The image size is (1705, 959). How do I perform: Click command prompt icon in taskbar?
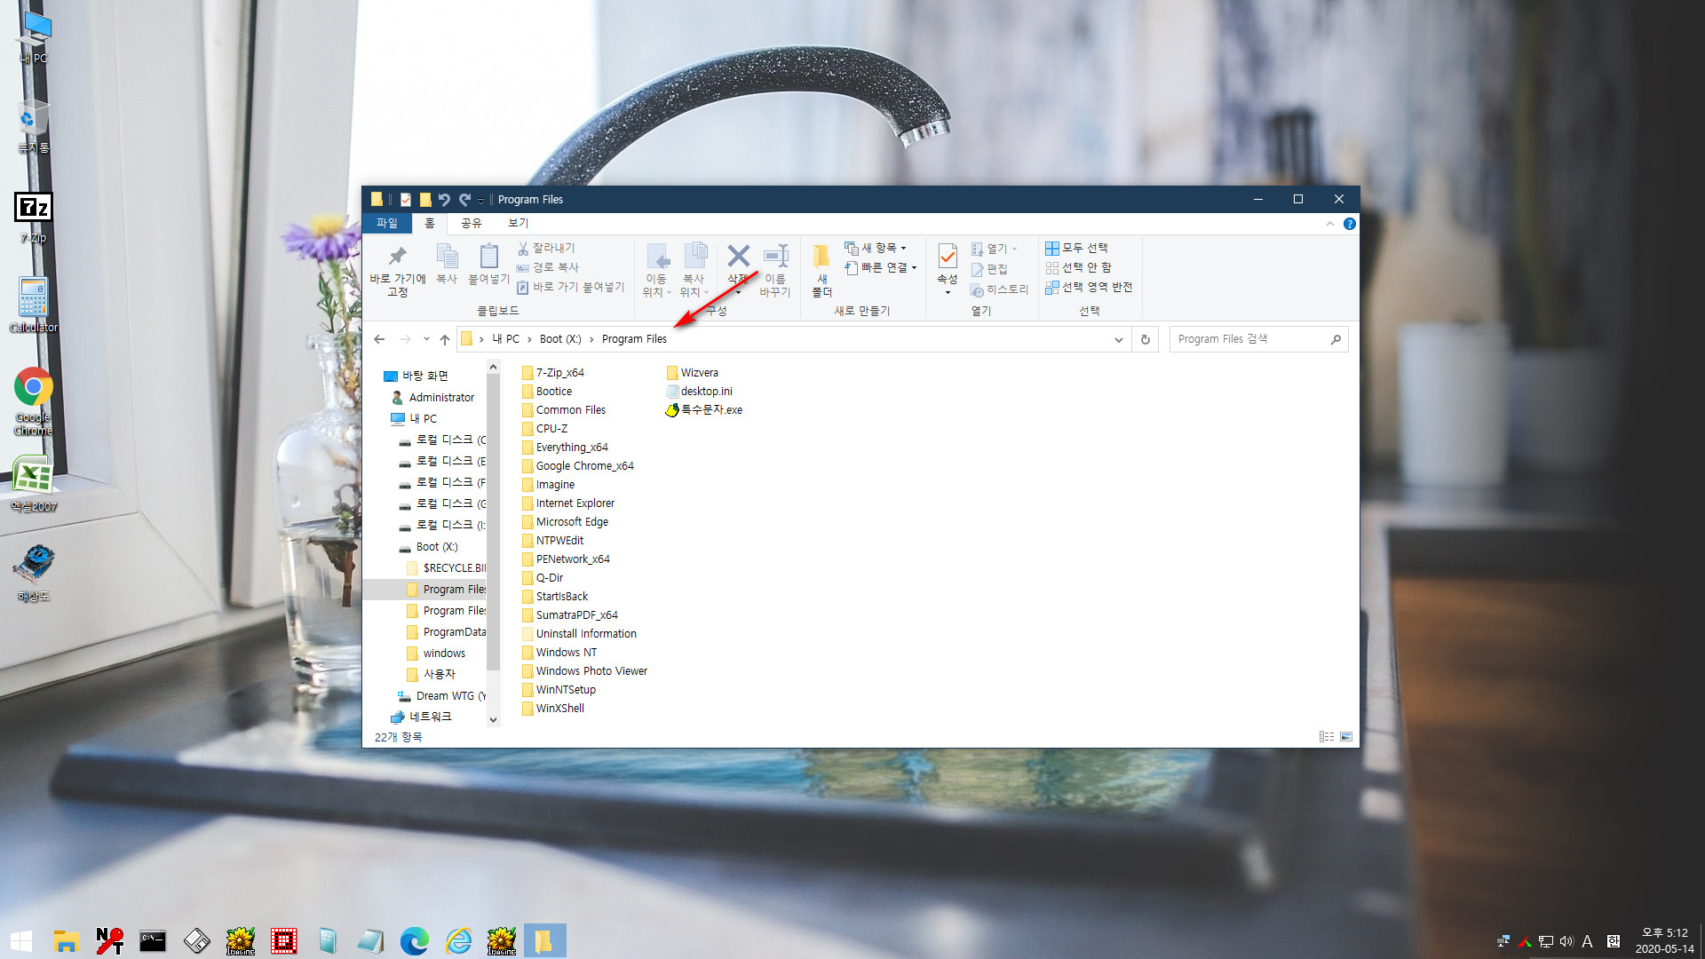coord(153,940)
